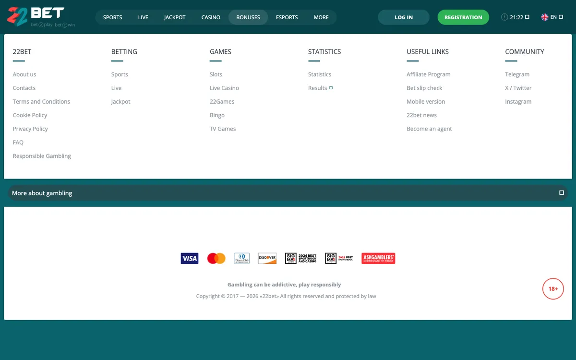Click the SiGMA 2025 Best Sportsbook badge
576x360 pixels.
[339, 259]
